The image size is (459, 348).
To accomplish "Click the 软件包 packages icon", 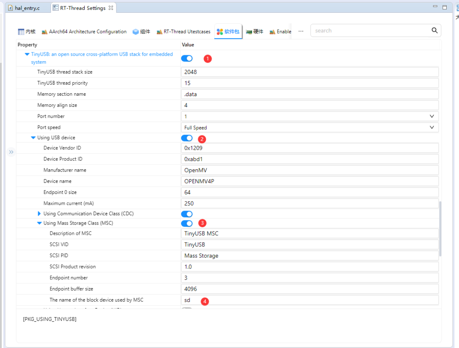I will tap(221, 31).
